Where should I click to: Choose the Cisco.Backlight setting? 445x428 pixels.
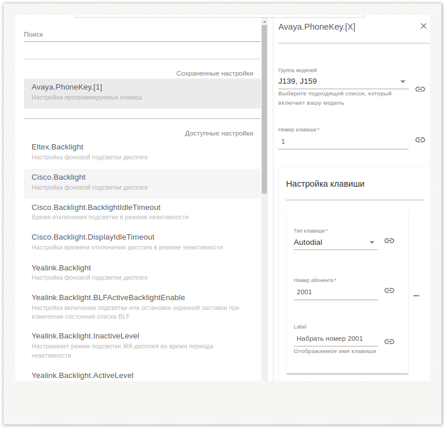point(142,182)
